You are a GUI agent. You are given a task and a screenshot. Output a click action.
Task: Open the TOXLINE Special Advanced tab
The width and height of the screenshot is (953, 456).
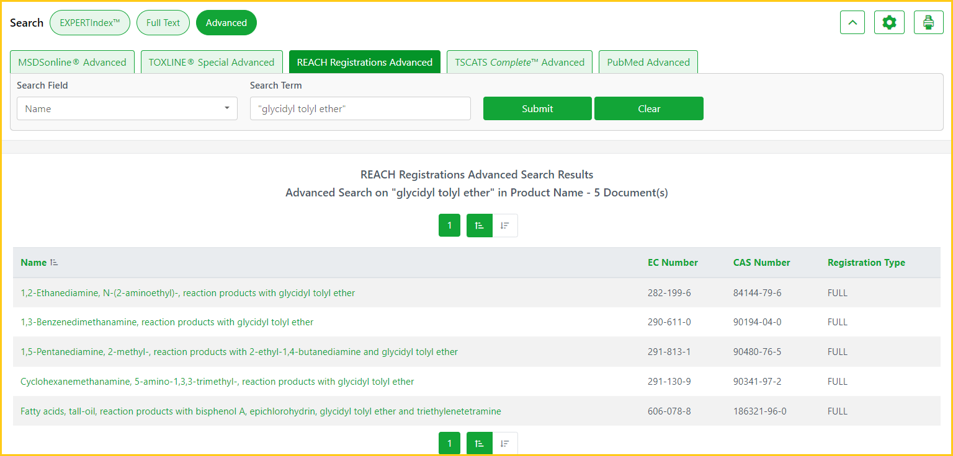pos(211,62)
